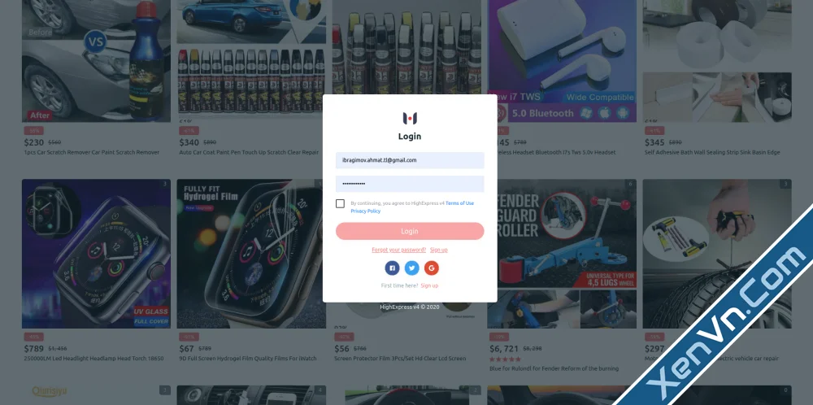Open the Privacy Policy link
Screen dimensions: 813x405
[366, 211]
